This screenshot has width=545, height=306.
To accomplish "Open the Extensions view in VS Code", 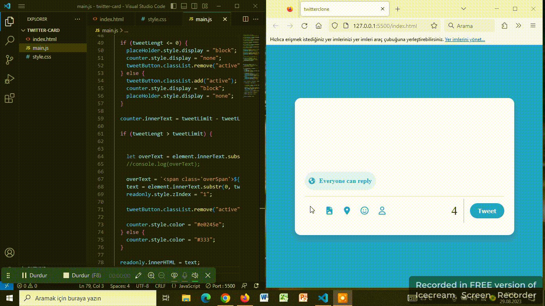I will tap(10, 98).
